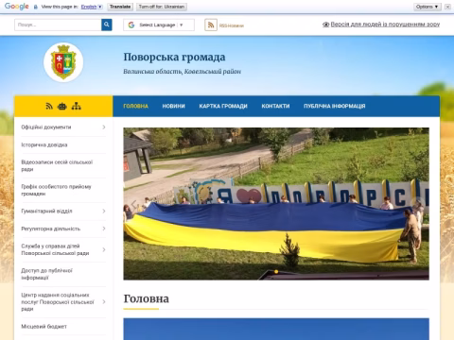The image size is (454, 340).
Task: Click the blue search magnifier button
Action: 107,25
